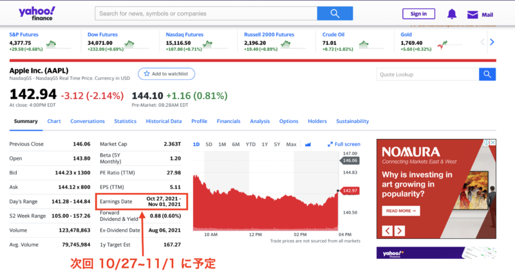Open the Historical Data tab

[164, 121]
